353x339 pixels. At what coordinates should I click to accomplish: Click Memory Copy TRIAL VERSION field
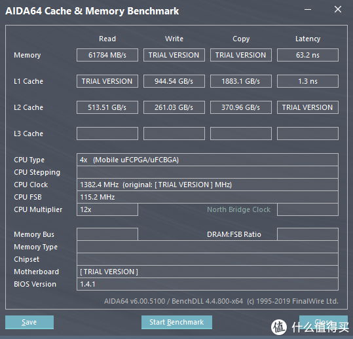click(241, 55)
